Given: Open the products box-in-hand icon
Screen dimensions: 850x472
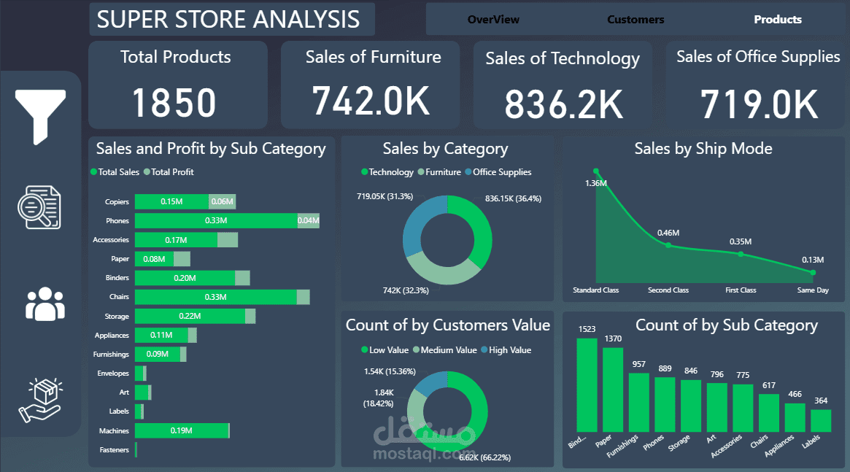Looking at the screenshot, I should coord(41,401).
